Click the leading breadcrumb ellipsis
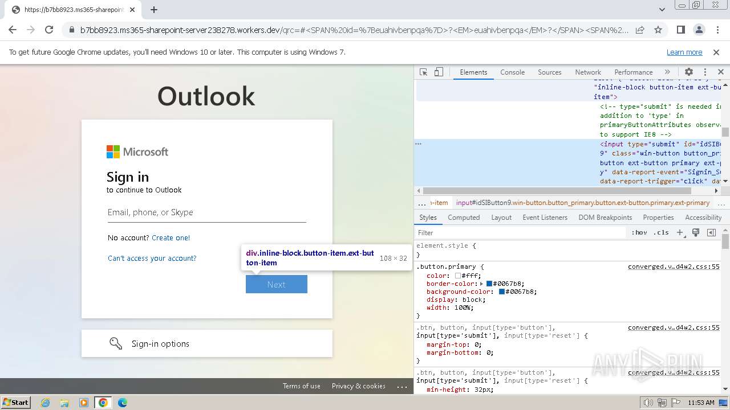 pyautogui.click(x=422, y=203)
